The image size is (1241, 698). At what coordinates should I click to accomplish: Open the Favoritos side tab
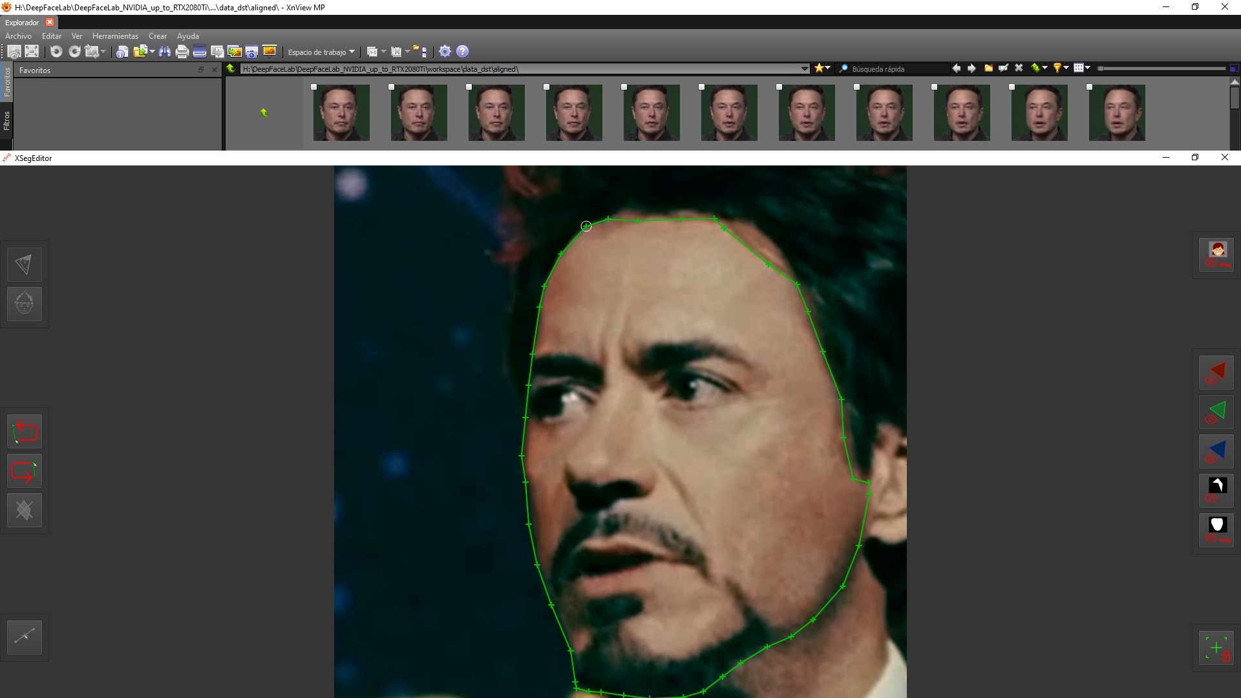tap(6, 82)
